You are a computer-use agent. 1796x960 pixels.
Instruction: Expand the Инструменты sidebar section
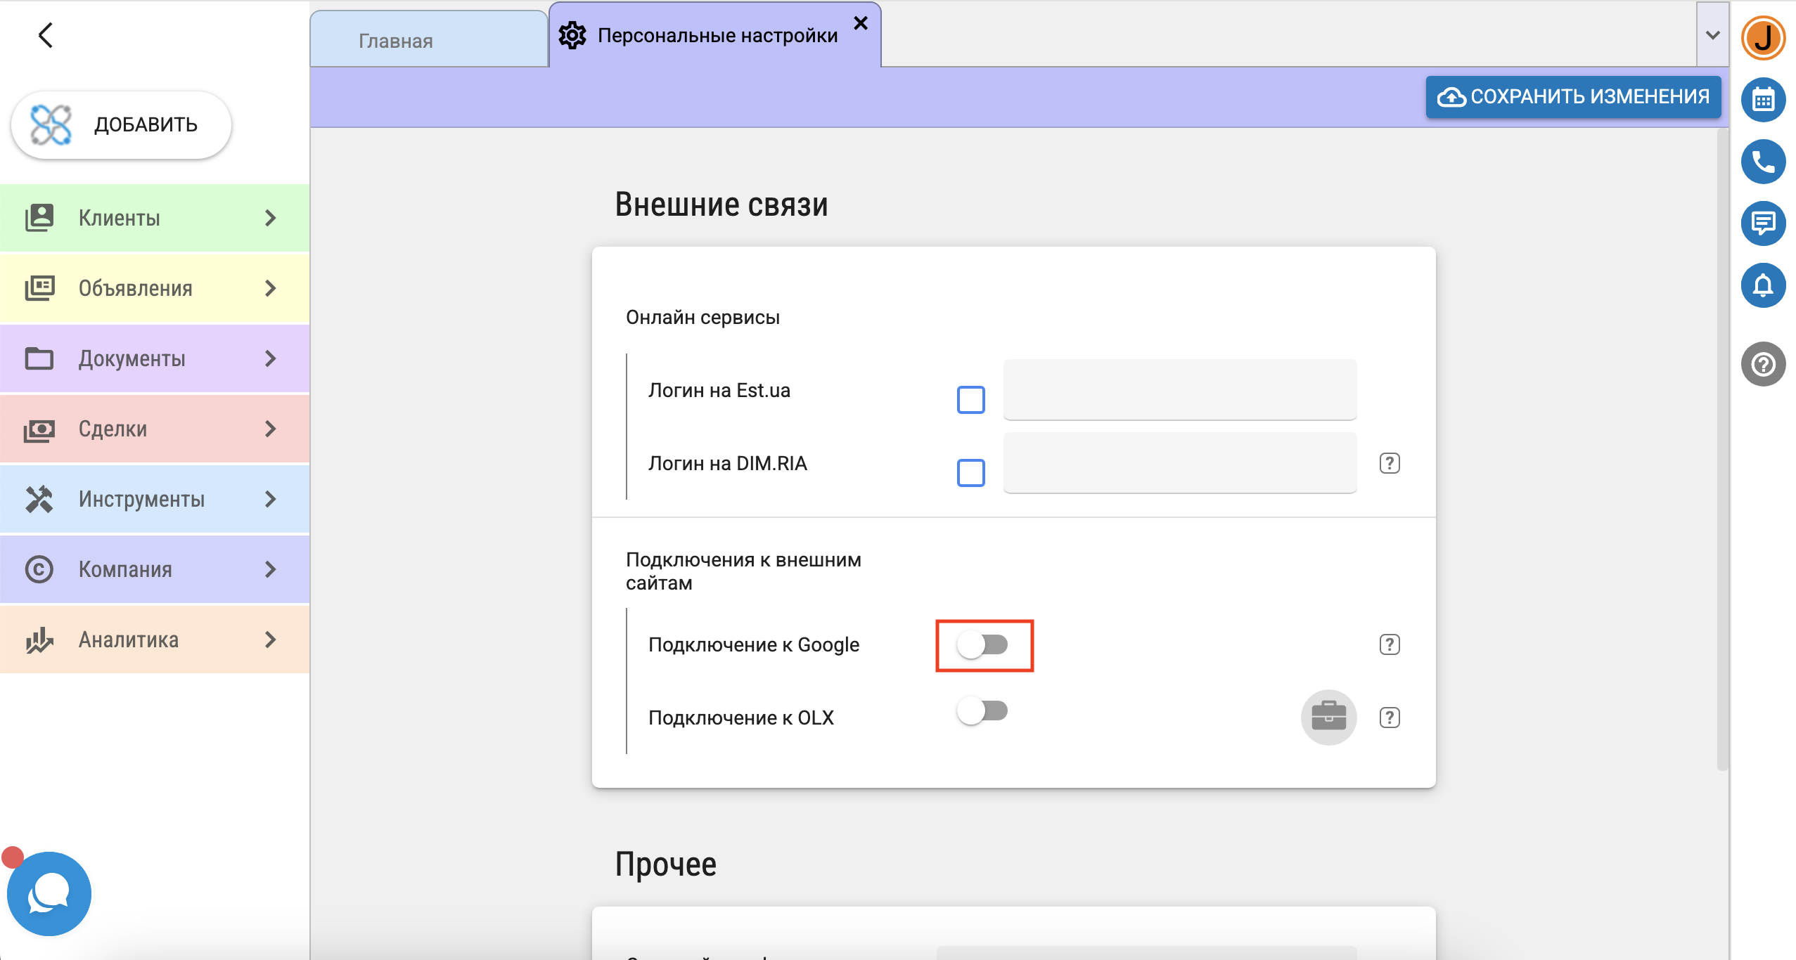click(155, 499)
